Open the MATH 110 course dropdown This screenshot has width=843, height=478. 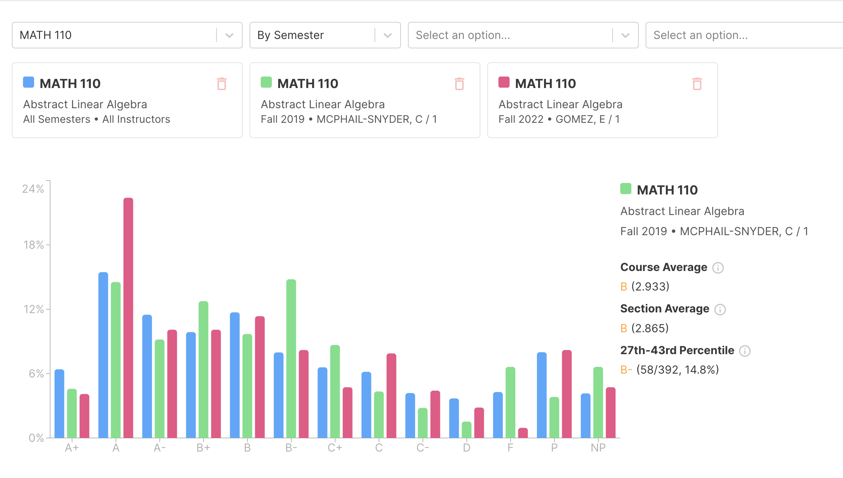pyautogui.click(x=229, y=35)
